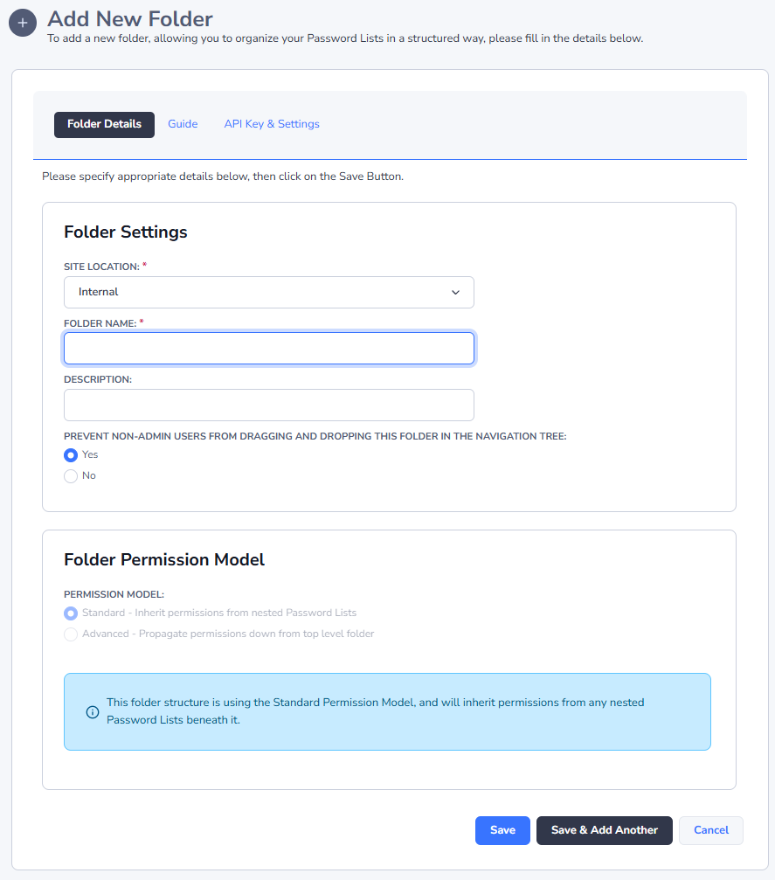Screen dimensions: 775x880
Task: Go to the API Key & Settings tab
Action: (x=272, y=124)
